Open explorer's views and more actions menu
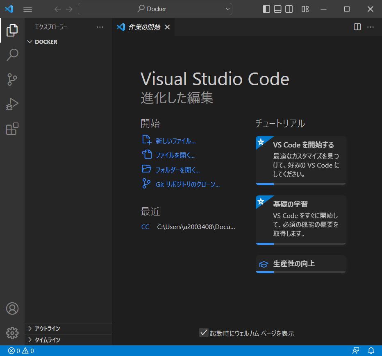382x356 pixels. (100, 27)
